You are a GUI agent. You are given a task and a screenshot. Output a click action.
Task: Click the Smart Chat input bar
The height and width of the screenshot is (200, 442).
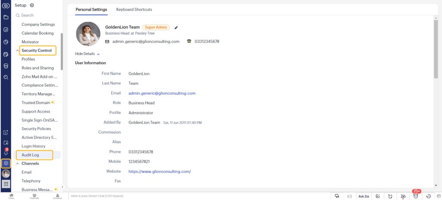(199, 196)
